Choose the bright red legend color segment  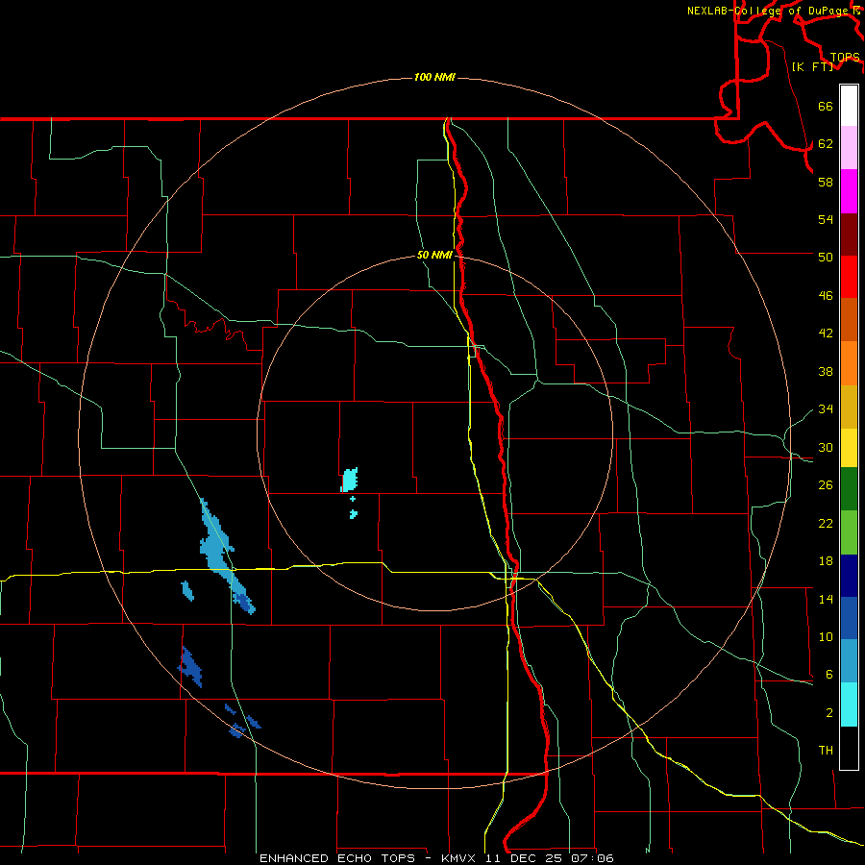coord(849,277)
